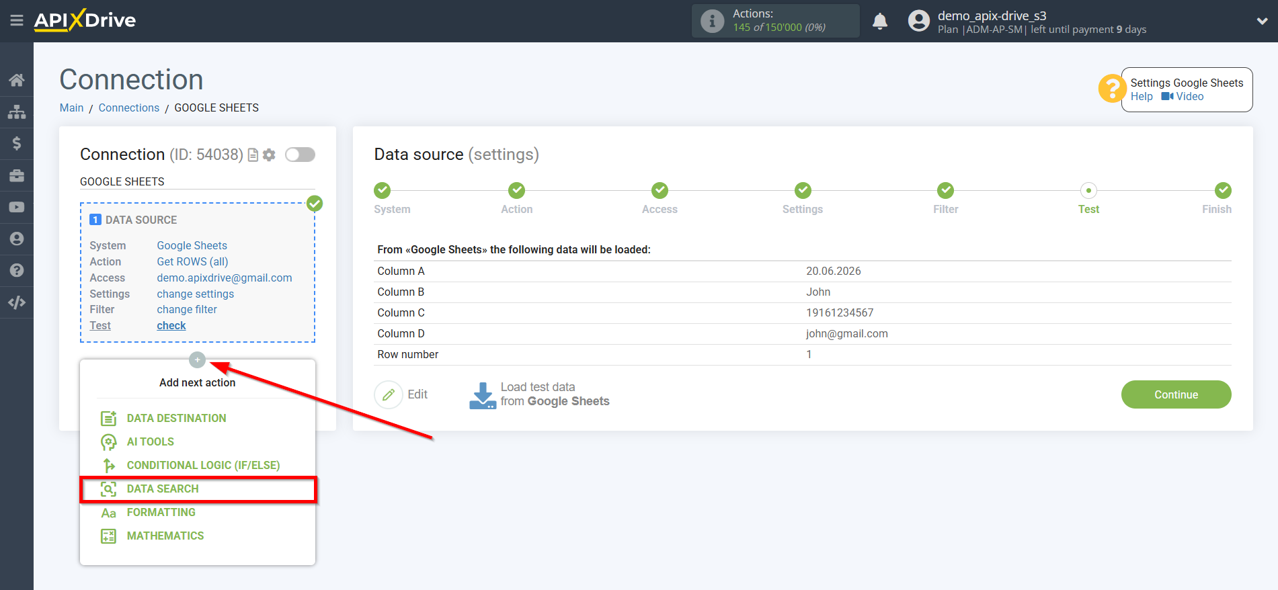Open the user profile sidebar icon
Image resolution: width=1278 pixels, height=590 pixels.
point(17,239)
